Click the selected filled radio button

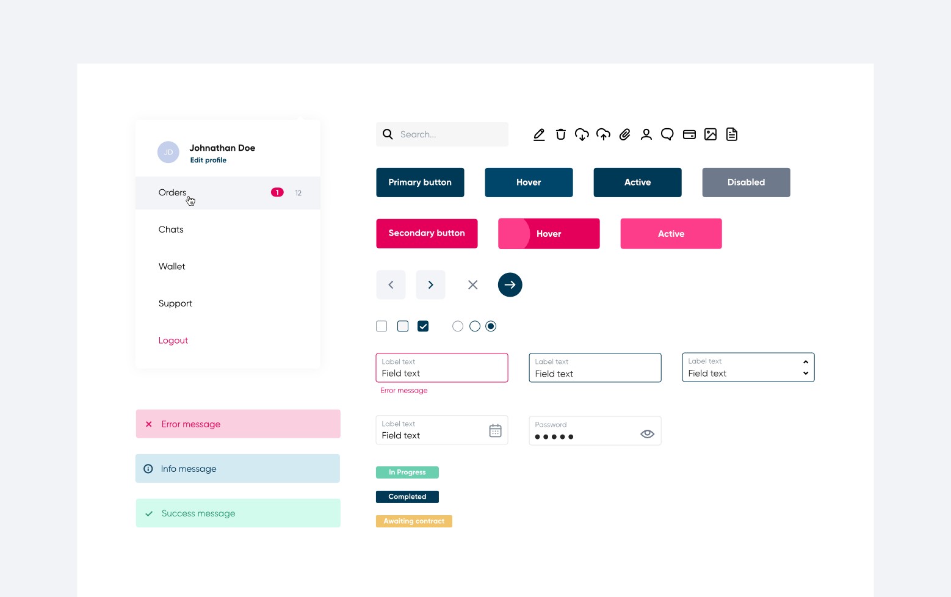click(x=491, y=326)
